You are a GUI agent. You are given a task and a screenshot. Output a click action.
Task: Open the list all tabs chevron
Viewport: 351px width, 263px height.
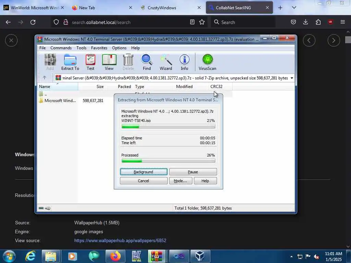pos(294,8)
